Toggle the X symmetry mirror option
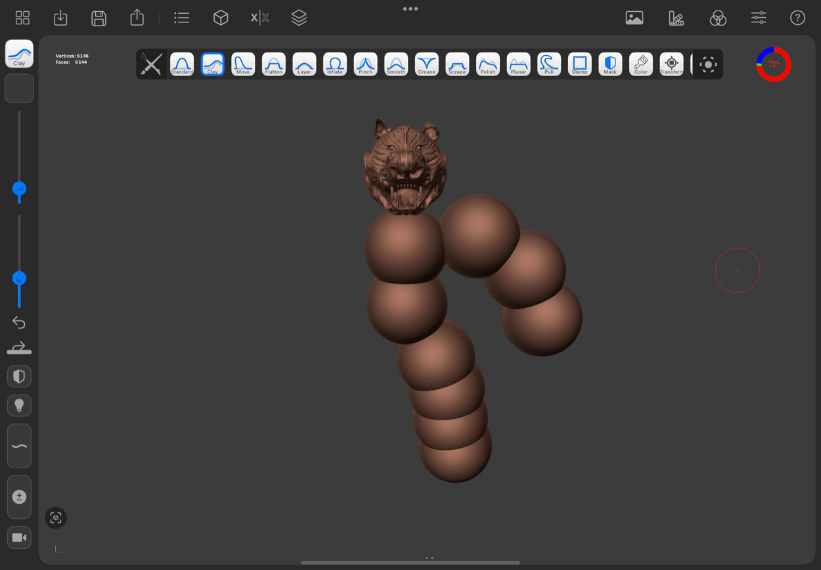 pos(259,18)
